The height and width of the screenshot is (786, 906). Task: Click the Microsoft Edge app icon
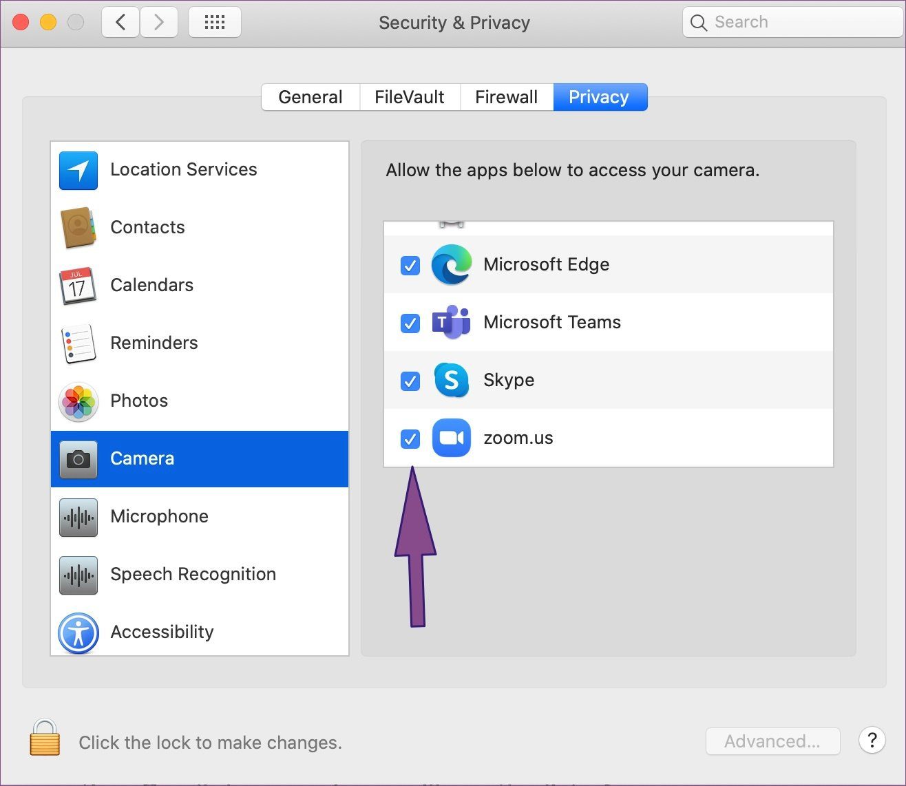point(452,264)
